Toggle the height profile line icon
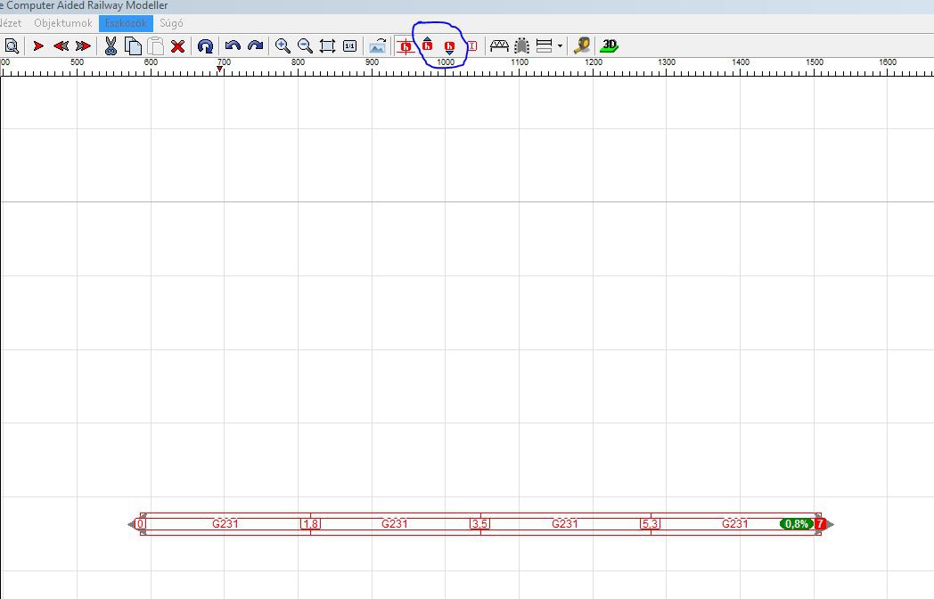The height and width of the screenshot is (599, 934). coord(406,45)
